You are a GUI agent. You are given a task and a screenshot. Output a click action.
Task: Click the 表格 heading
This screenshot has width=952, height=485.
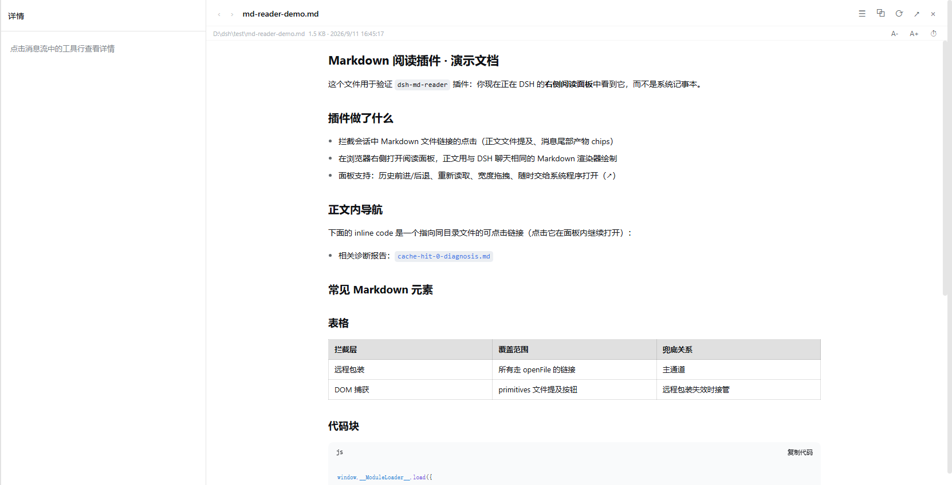click(339, 323)
